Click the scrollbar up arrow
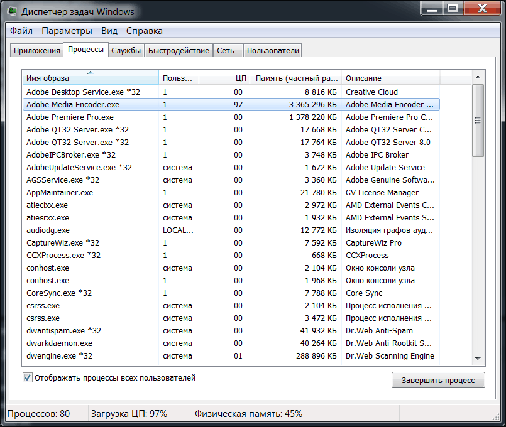Image resolution: width=506 pixels, height=427 pixels. click(478, 77)
